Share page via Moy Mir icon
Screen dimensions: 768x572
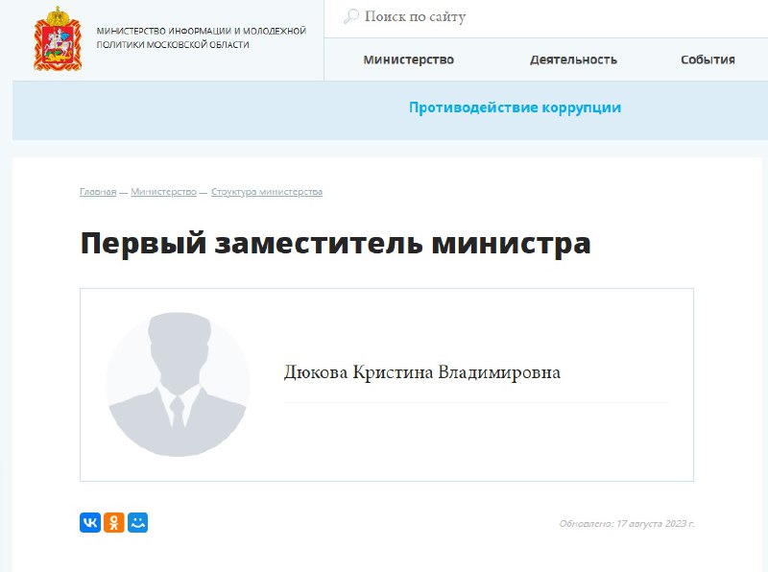coord(137,522)
